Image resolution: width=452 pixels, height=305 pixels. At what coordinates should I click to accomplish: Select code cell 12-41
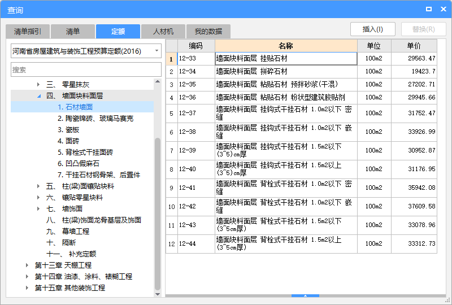196,188
